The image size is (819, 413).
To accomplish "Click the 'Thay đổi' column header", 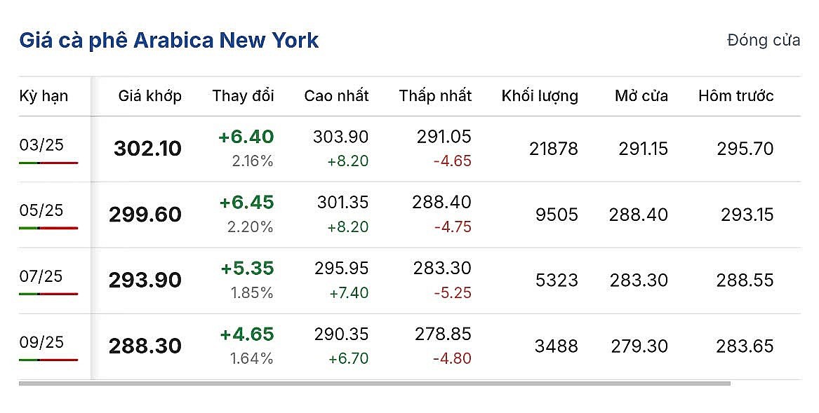I will tap(243, 96).
